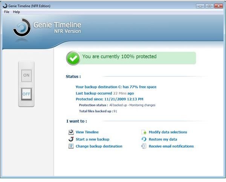This screenshot has height=182, width=226.
Task: Click the Change backup destination icon
Action: click(71, 146)
